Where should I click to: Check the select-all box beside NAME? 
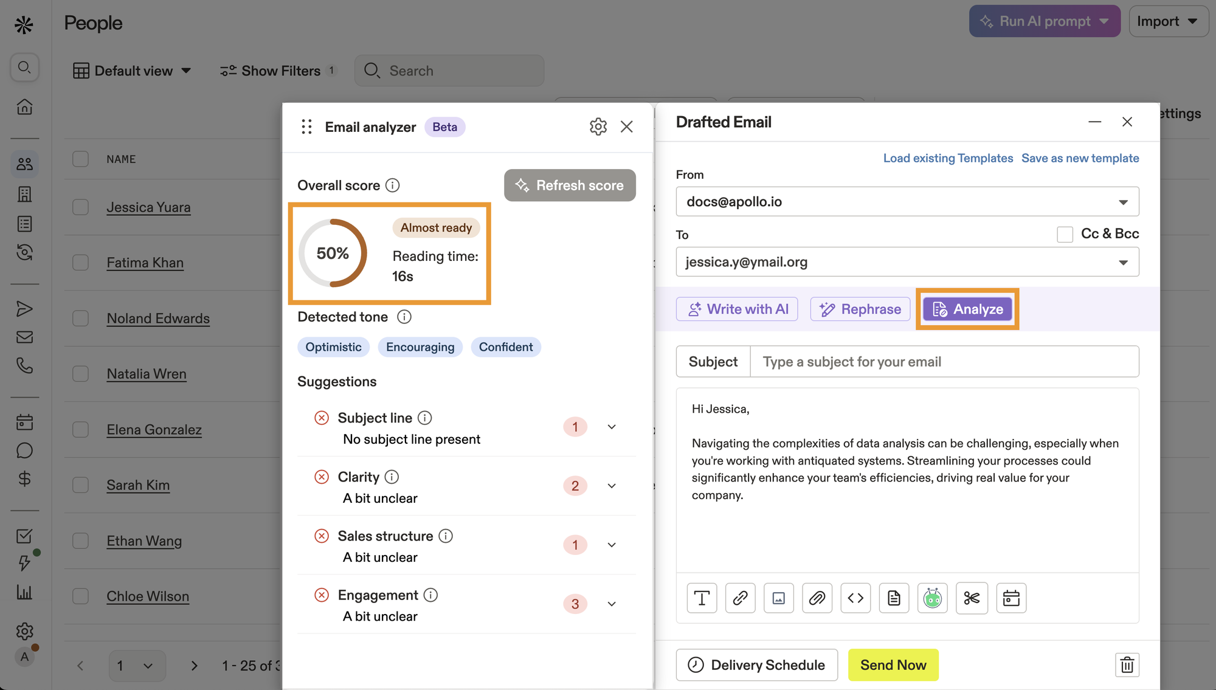click(80, 159)
